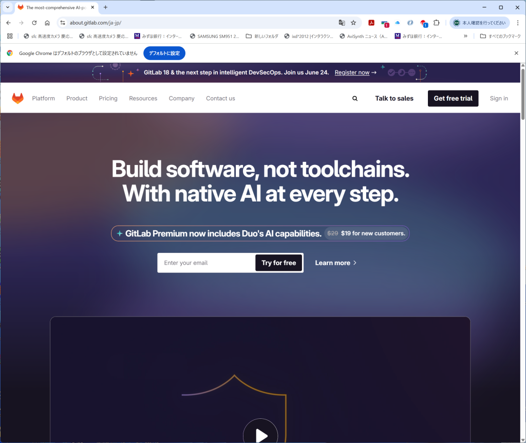Expand the tab search dropdown arrow
The height and width of the screenshot is (443, 526).
pyautogui.click(x=7, y=7)
